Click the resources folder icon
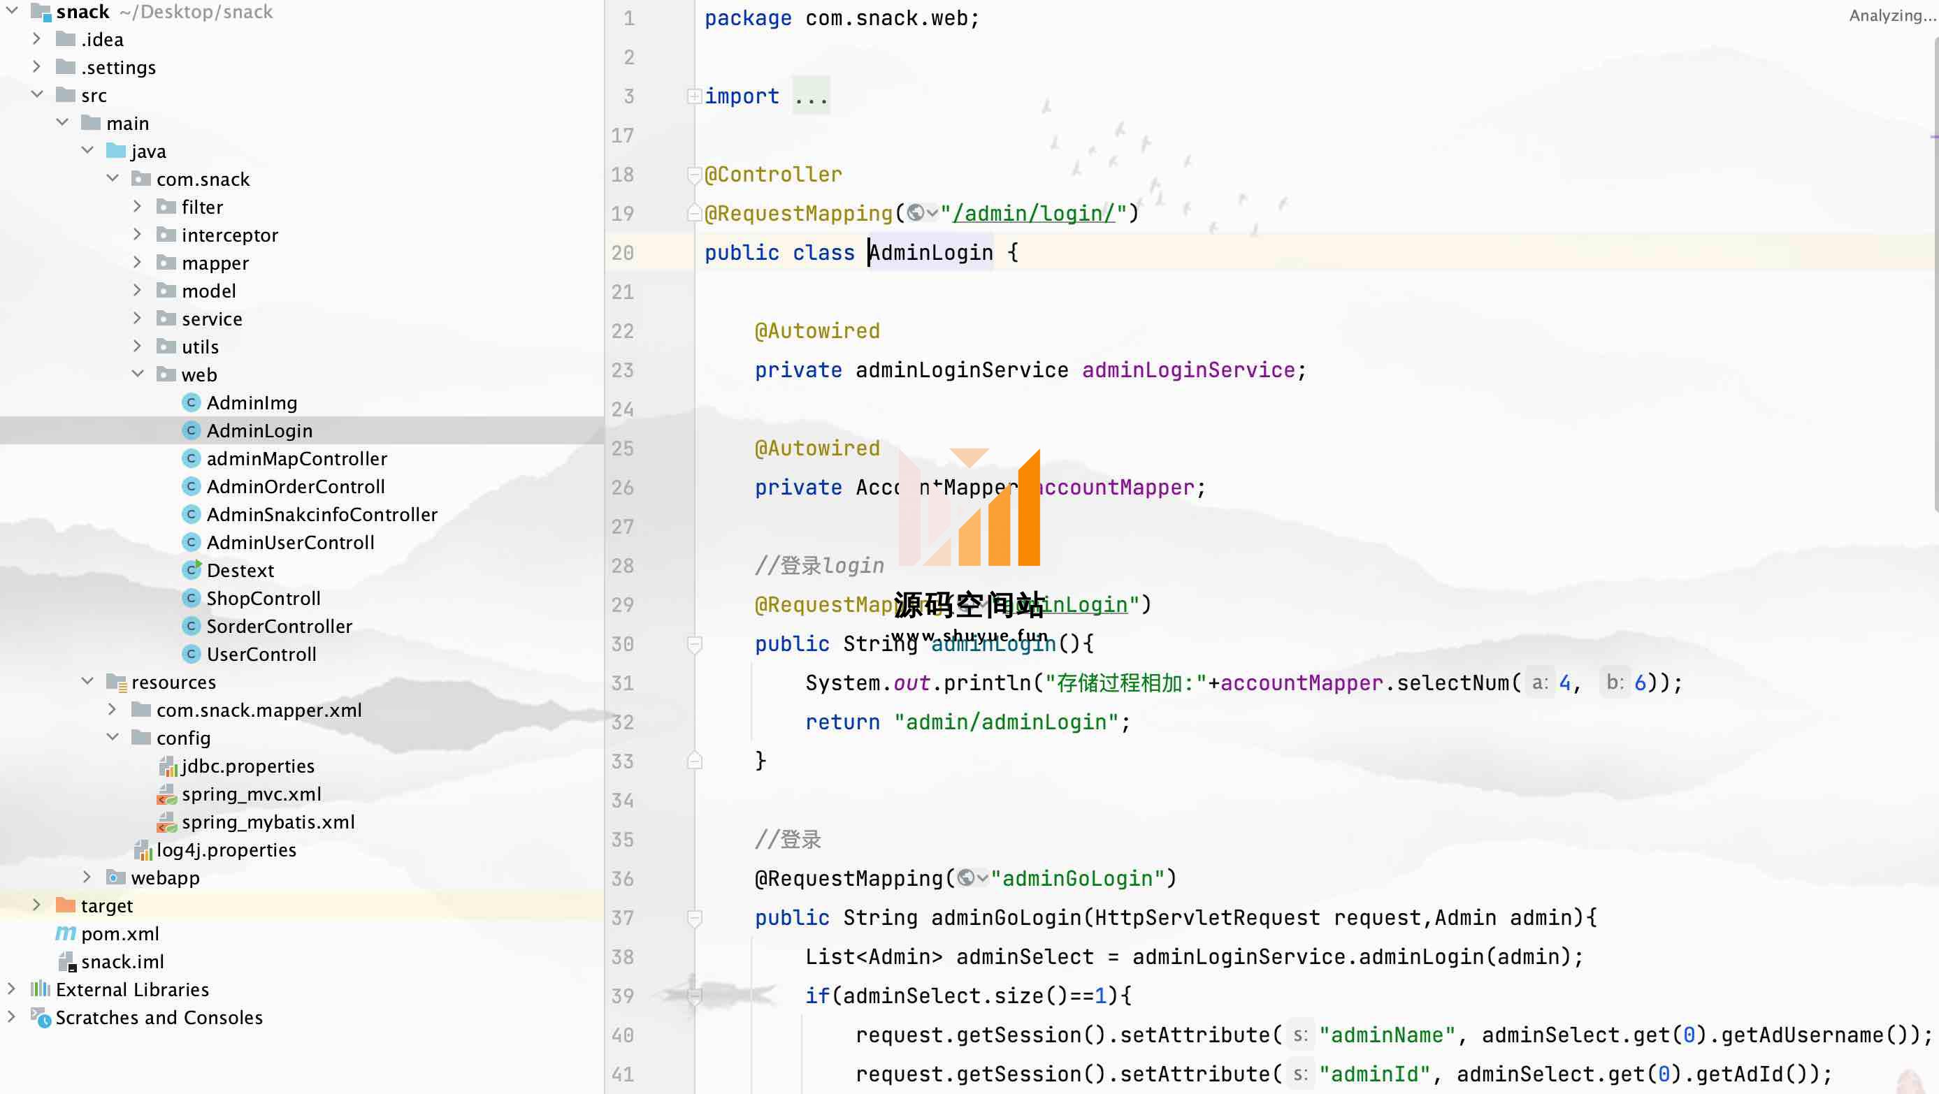This screenshot has height=1094, width=1939. (x=116, y=682)
